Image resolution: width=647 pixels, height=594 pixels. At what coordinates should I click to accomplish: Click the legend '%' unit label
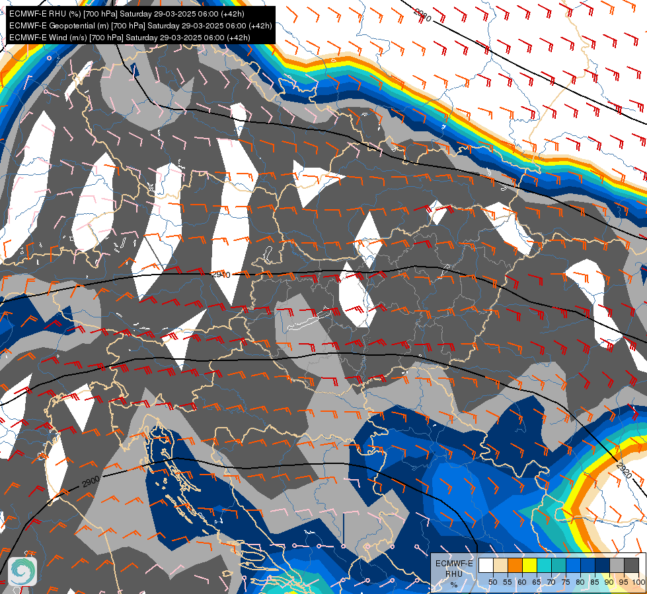click(454, 585)
